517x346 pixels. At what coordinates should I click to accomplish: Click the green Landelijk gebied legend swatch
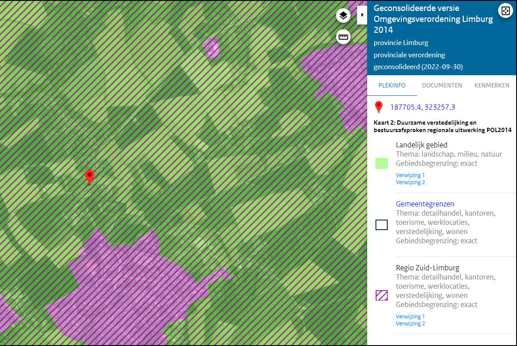pyautogui.click(x=381, y=163)
